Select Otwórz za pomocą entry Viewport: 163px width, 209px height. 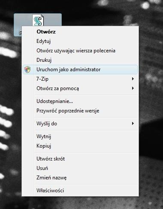(80, 88)
